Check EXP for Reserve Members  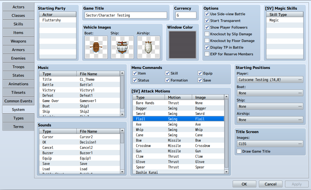tap(207, 54)
